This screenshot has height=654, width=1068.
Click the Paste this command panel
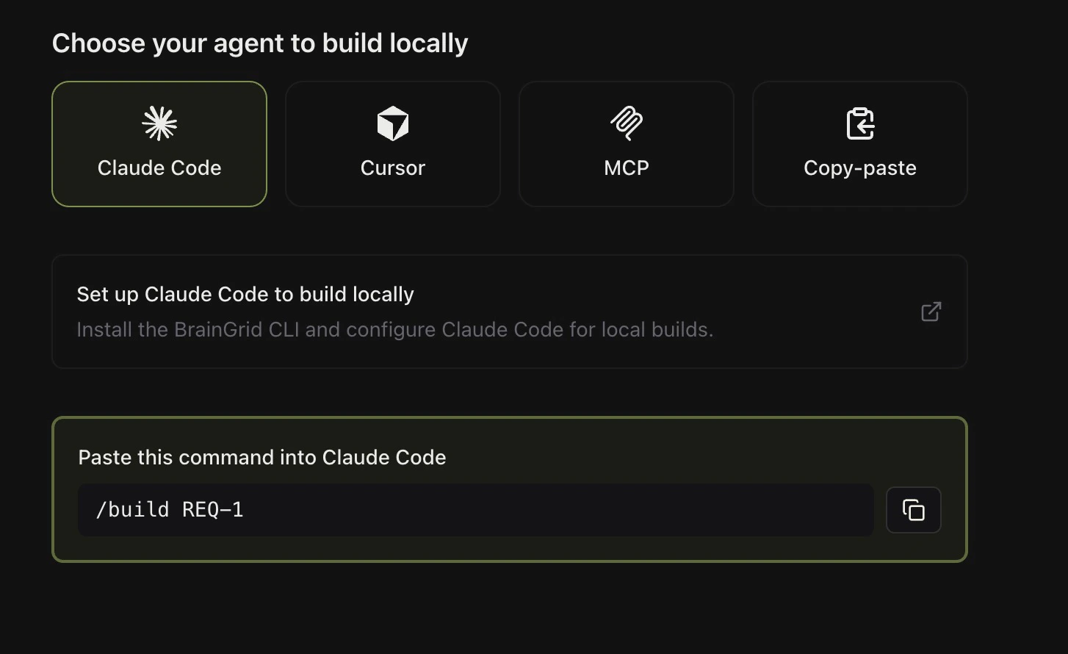[x=510, y=488]
